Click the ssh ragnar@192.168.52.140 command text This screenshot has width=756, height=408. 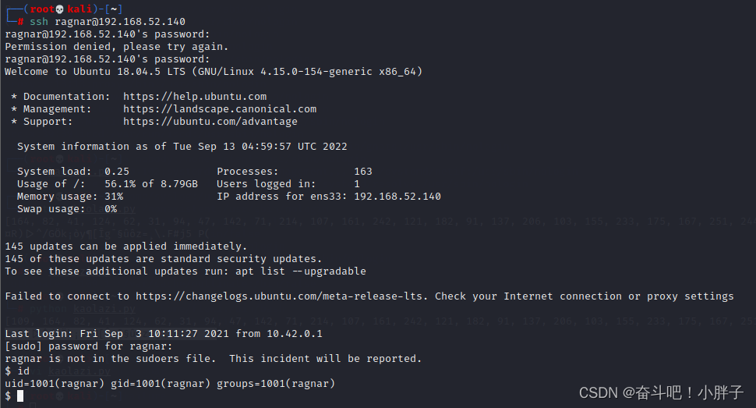(108, 22)
